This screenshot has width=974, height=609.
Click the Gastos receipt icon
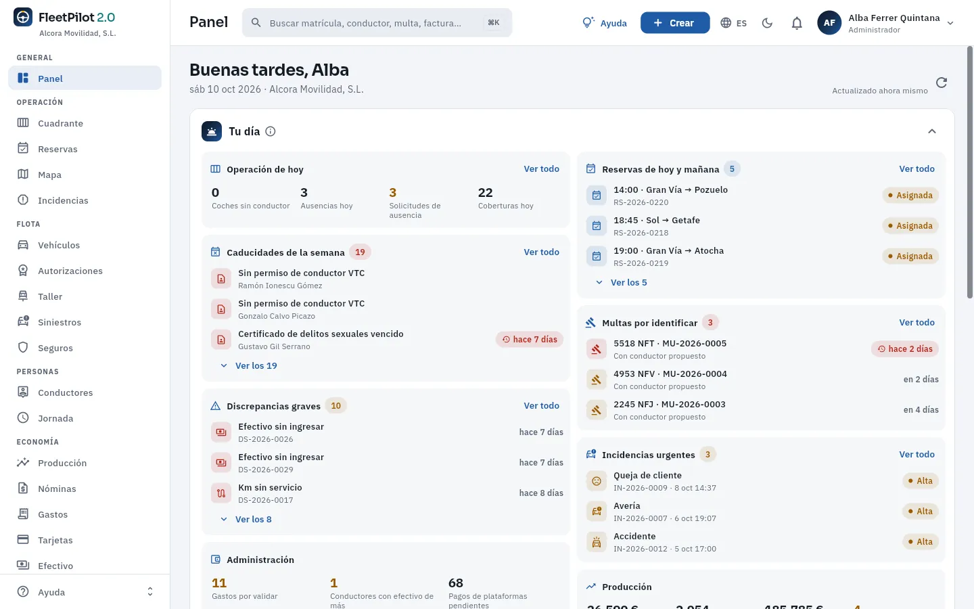[23, 514]
